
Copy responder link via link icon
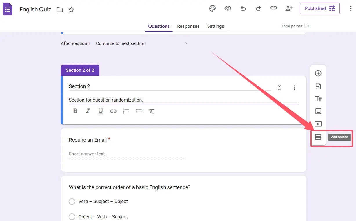click(x=273, y=8)
